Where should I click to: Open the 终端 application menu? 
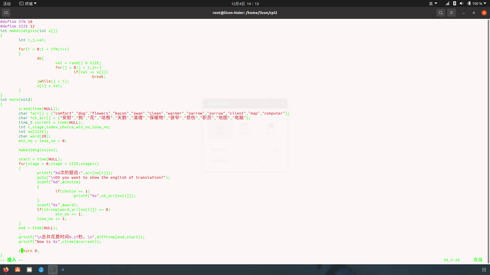pos(28,4)
